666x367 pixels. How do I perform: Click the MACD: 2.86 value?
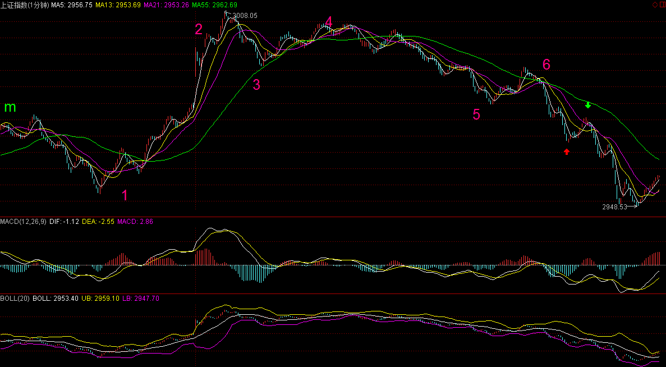(x=135, y=222)
